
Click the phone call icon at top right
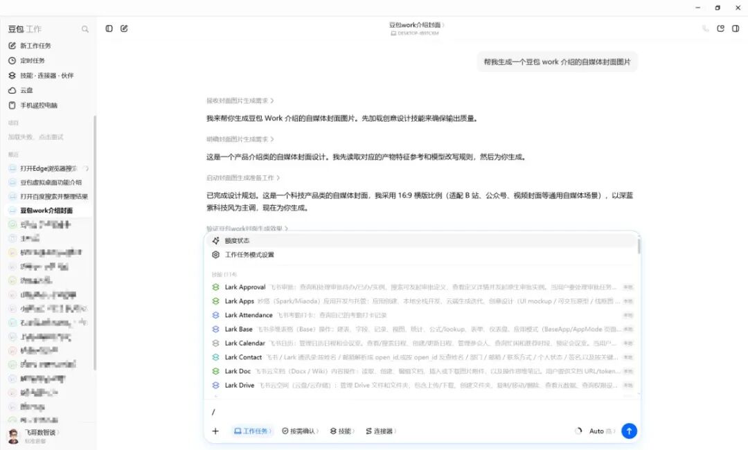(706, 28)
